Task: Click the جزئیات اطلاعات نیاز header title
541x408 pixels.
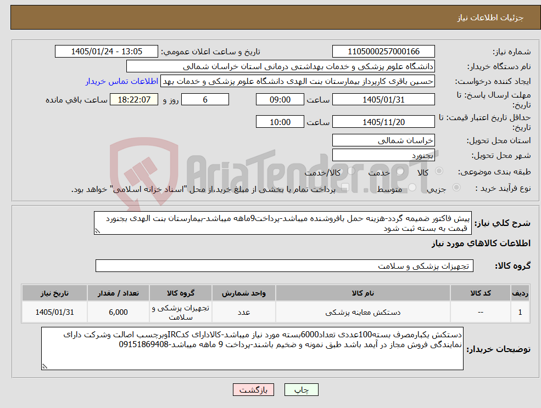Action: point(490,18)
